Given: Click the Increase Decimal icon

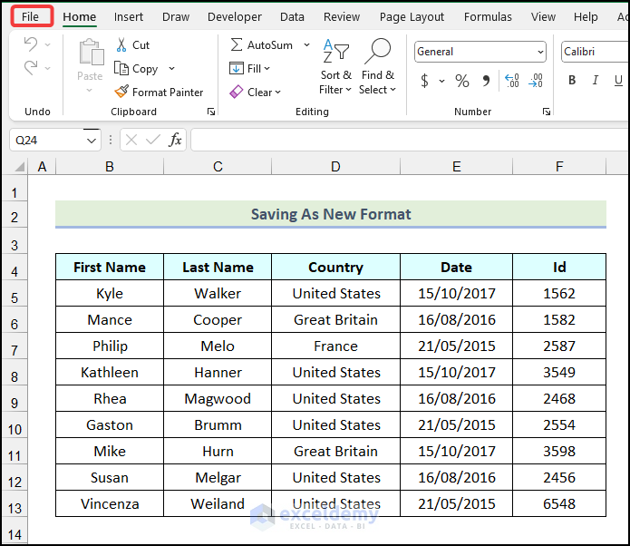Looking at the screenshot, I should (512, 82).
